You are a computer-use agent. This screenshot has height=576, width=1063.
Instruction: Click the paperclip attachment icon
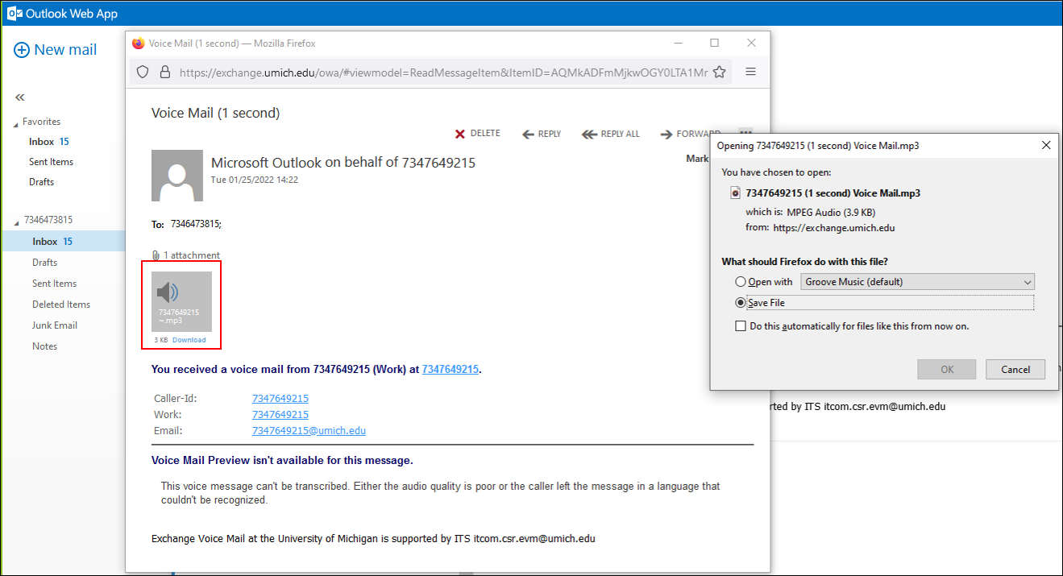click(156, 255)
